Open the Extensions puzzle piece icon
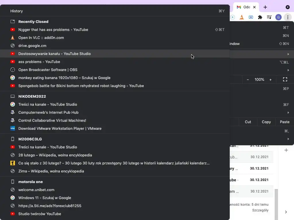This screenshot has width=294, height=220. click(x=260, y=17)
